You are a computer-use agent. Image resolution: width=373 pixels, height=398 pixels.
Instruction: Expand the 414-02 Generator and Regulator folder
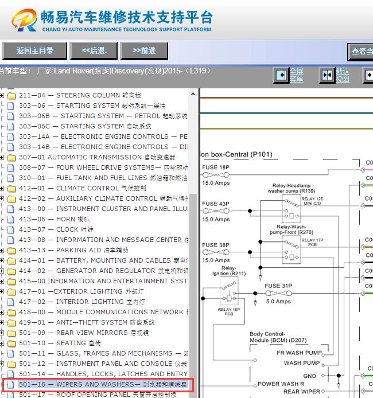pyautogui.click(x=2, y=271)
